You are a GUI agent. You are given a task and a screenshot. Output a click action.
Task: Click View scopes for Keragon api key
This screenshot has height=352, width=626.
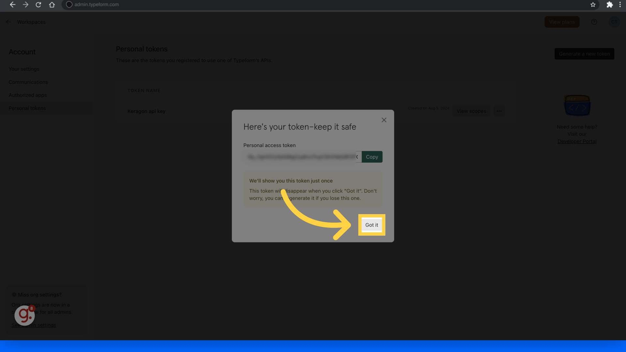click(x=471, y=111)
